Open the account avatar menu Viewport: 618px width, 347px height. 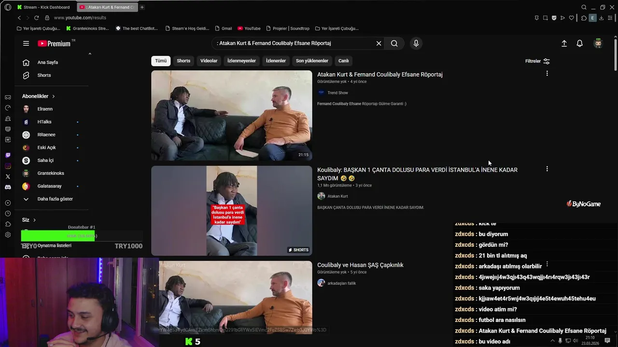(598, 43)
